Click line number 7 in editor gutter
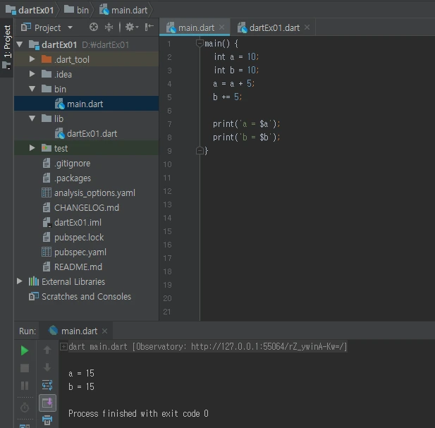The image size is (435, 428). (x=169, y=124)
